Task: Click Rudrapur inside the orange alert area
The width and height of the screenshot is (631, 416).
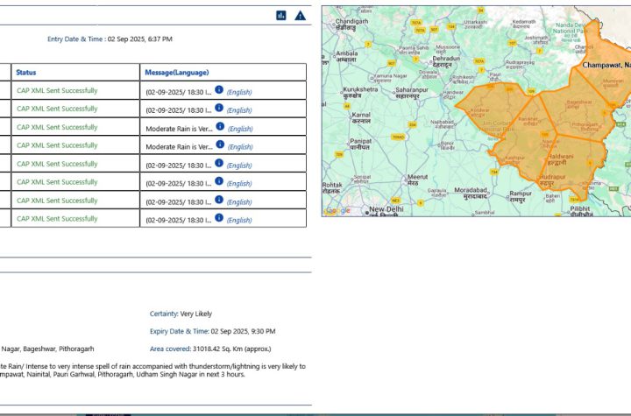Action: [553, 180]
